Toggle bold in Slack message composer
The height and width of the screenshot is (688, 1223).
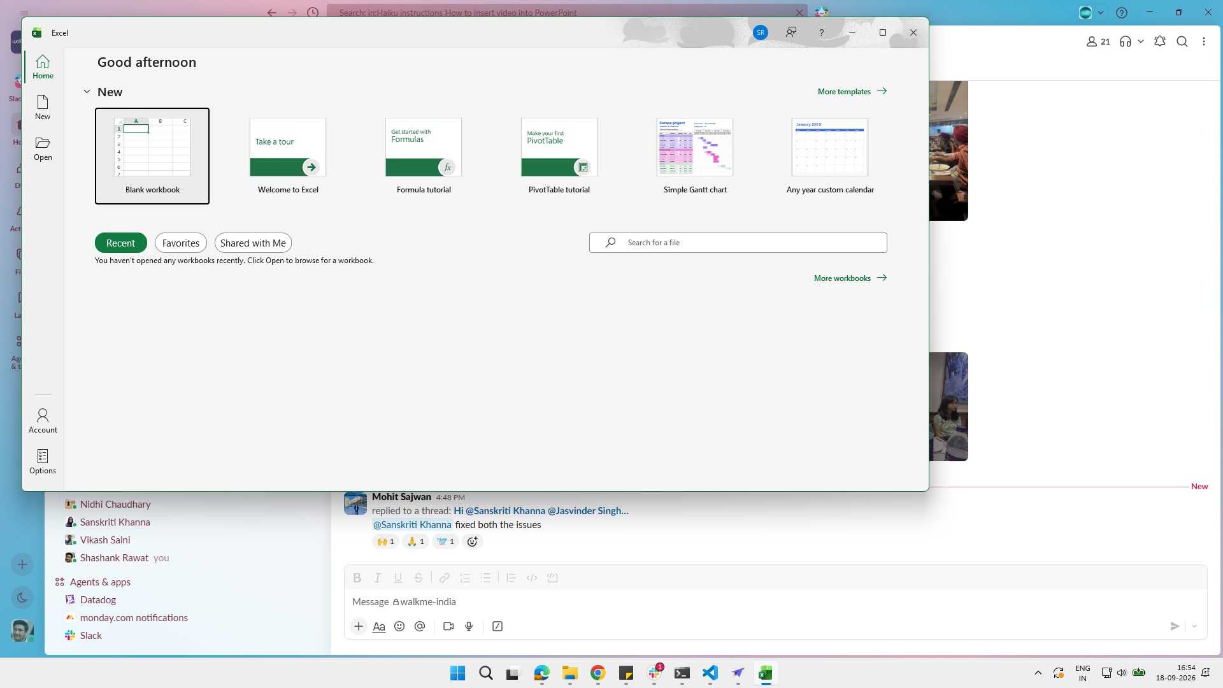(x=357, y=578)
